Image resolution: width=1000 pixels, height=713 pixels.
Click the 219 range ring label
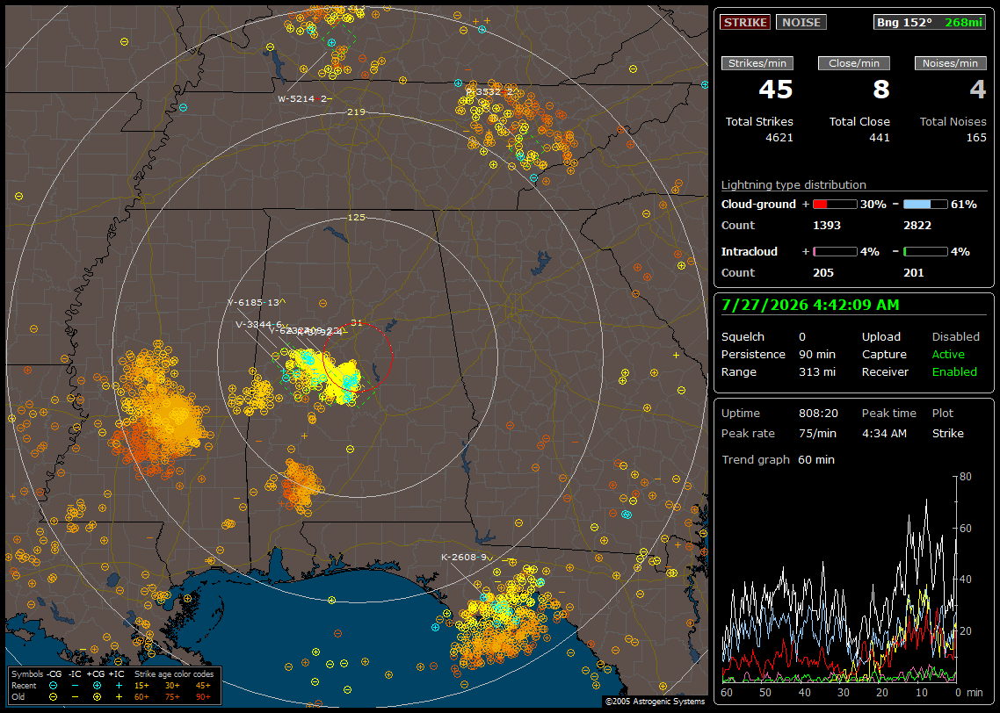pos(356,112)
